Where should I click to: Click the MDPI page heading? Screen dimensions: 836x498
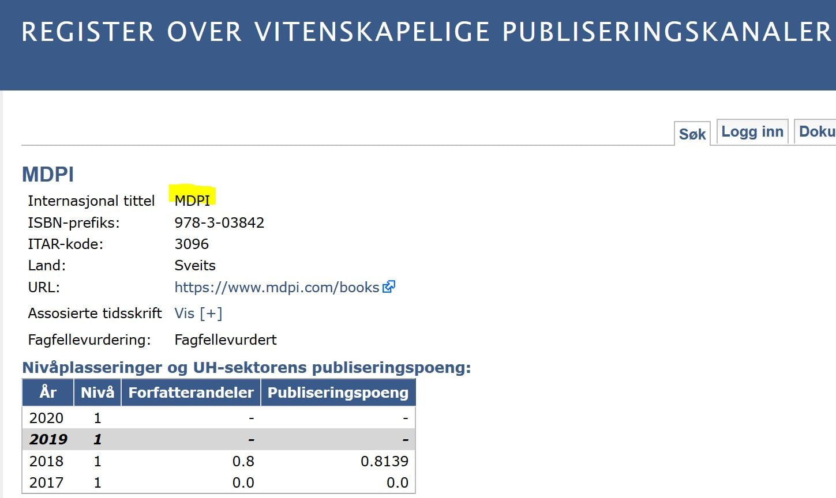[48, 174]
